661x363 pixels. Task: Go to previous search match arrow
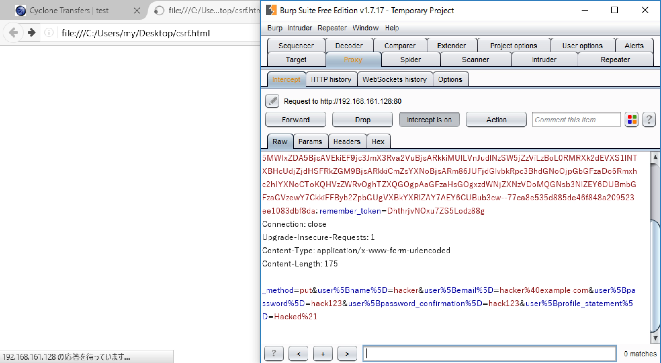pos(298,353)
